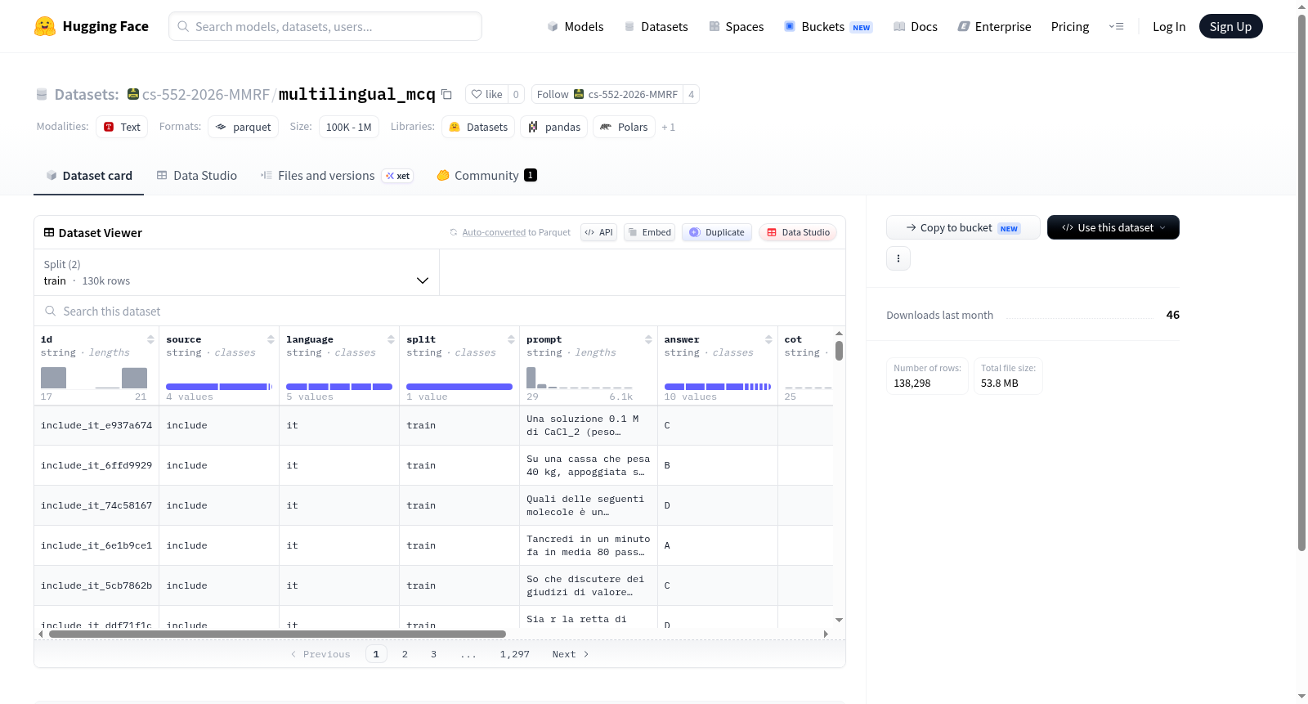The width and height of the screenshot is (1308, 704).
Task: Select the cell include_it_74c58167
Action: point(96,505)
